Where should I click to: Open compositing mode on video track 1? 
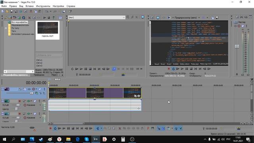click(x=37, y=93)
